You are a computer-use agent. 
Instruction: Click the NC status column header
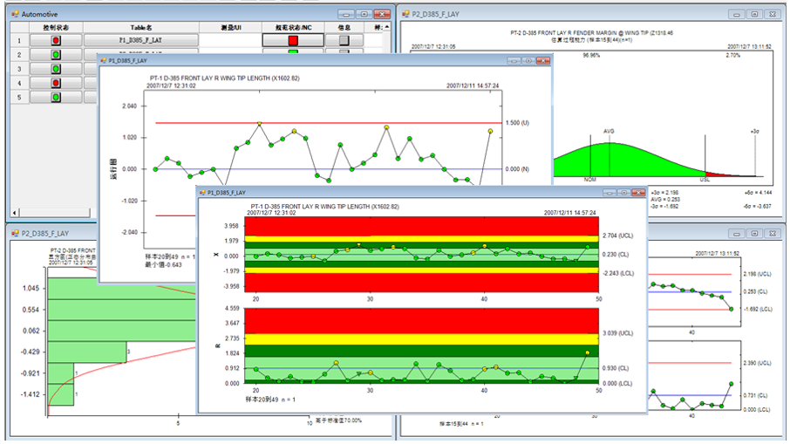tap(293, 27)
